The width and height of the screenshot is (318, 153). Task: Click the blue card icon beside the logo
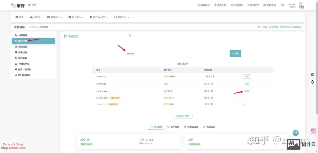[x=34, y=5]
